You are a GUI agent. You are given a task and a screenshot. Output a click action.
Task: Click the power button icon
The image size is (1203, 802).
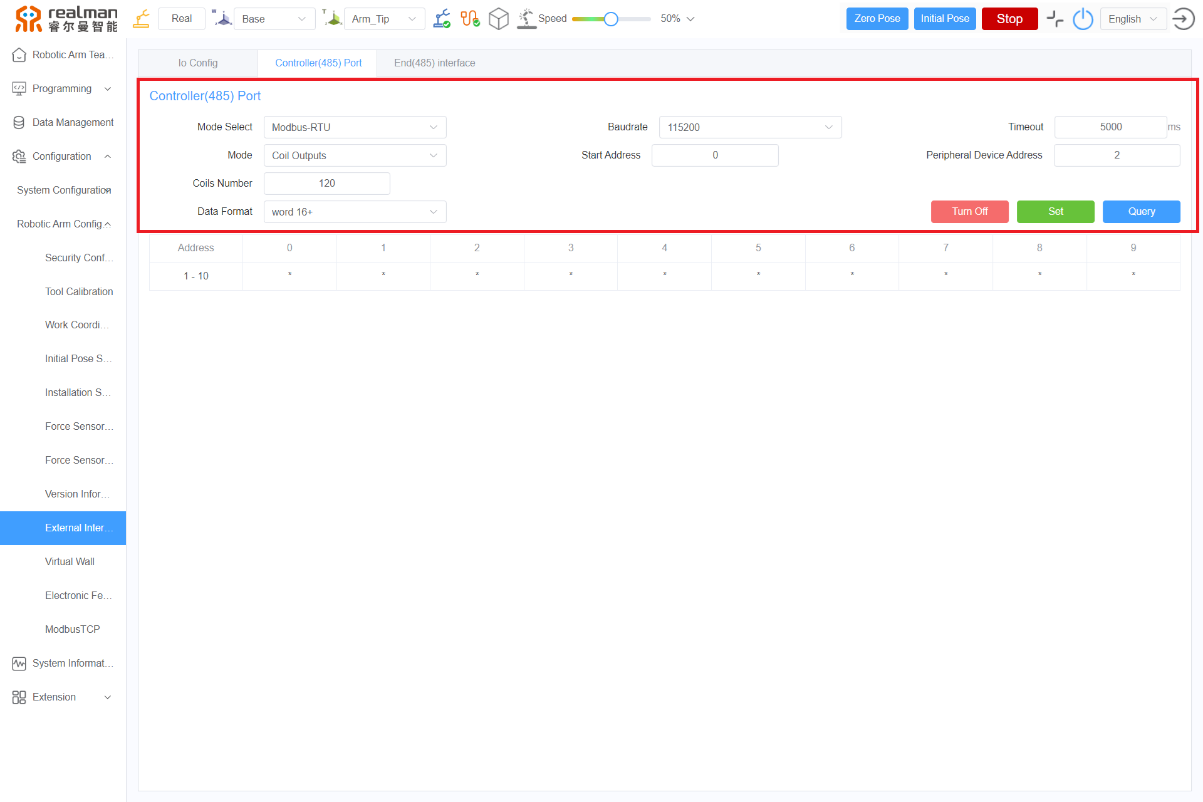[1083, 19]
